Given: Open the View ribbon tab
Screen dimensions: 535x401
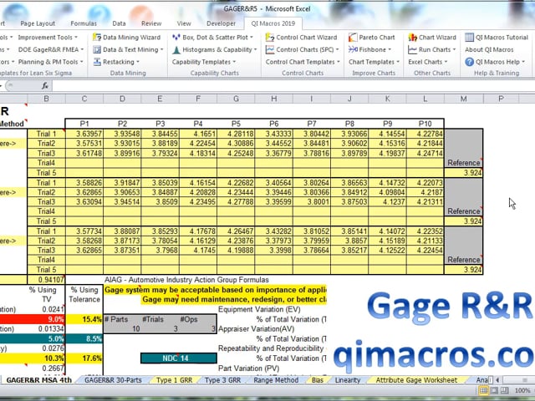Looking at the screenshot, I should [184, 23].
